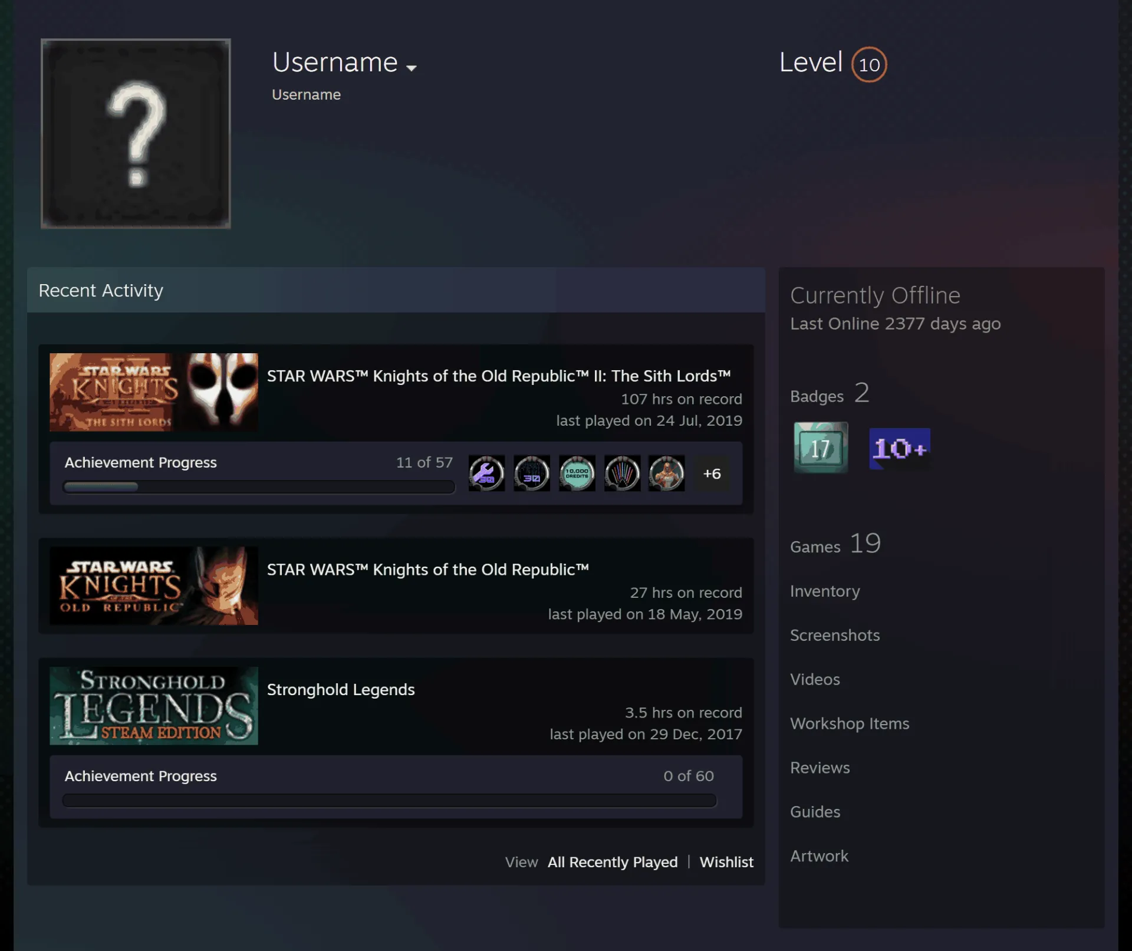Click '107 hrs on record' text

(x=682, y=399)
